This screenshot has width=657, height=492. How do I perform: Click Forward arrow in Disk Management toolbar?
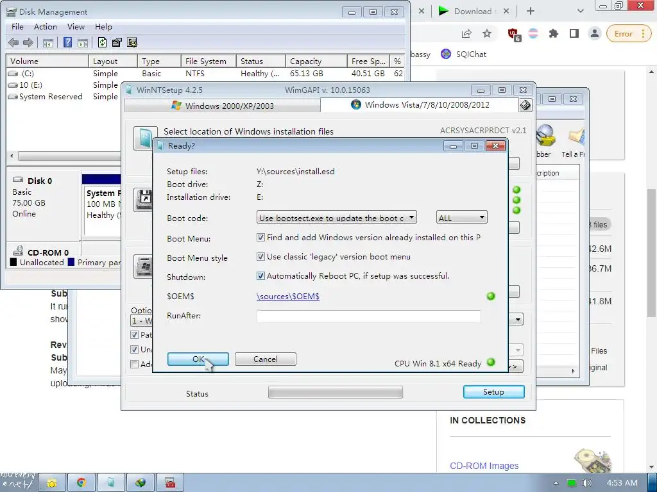(28, 42)
